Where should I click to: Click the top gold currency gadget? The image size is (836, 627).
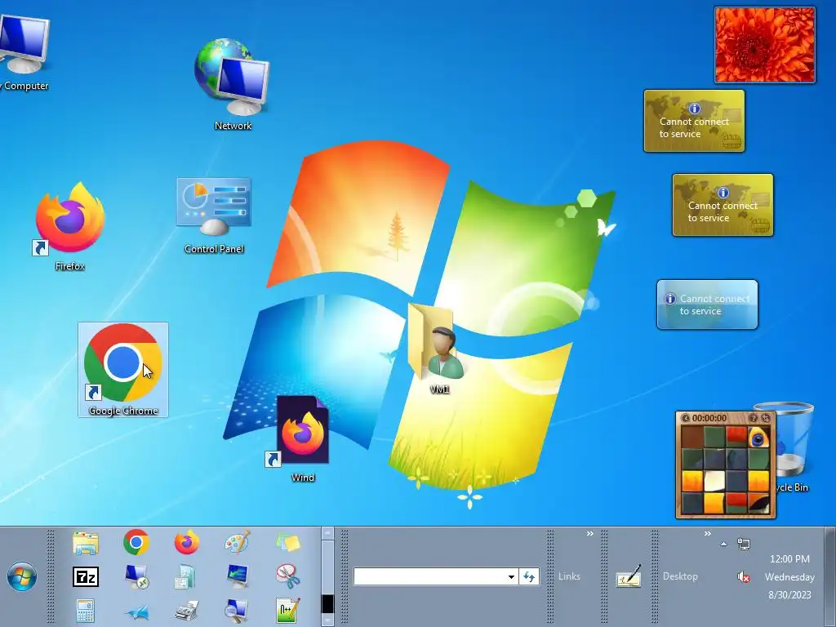coord(694,121)
